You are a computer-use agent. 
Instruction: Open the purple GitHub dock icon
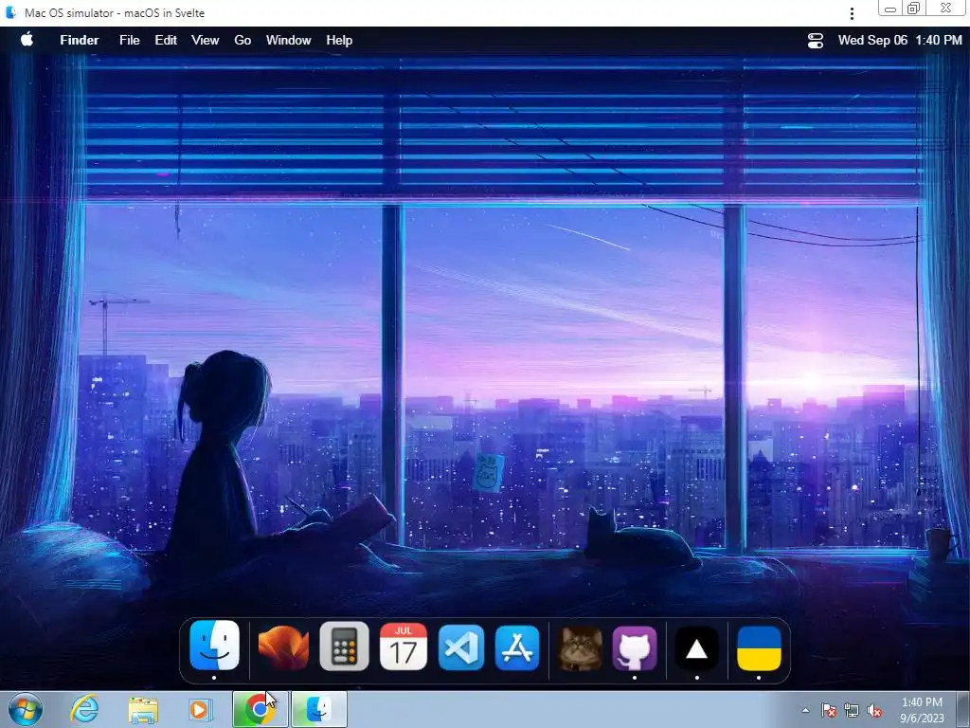coord(634,648)
